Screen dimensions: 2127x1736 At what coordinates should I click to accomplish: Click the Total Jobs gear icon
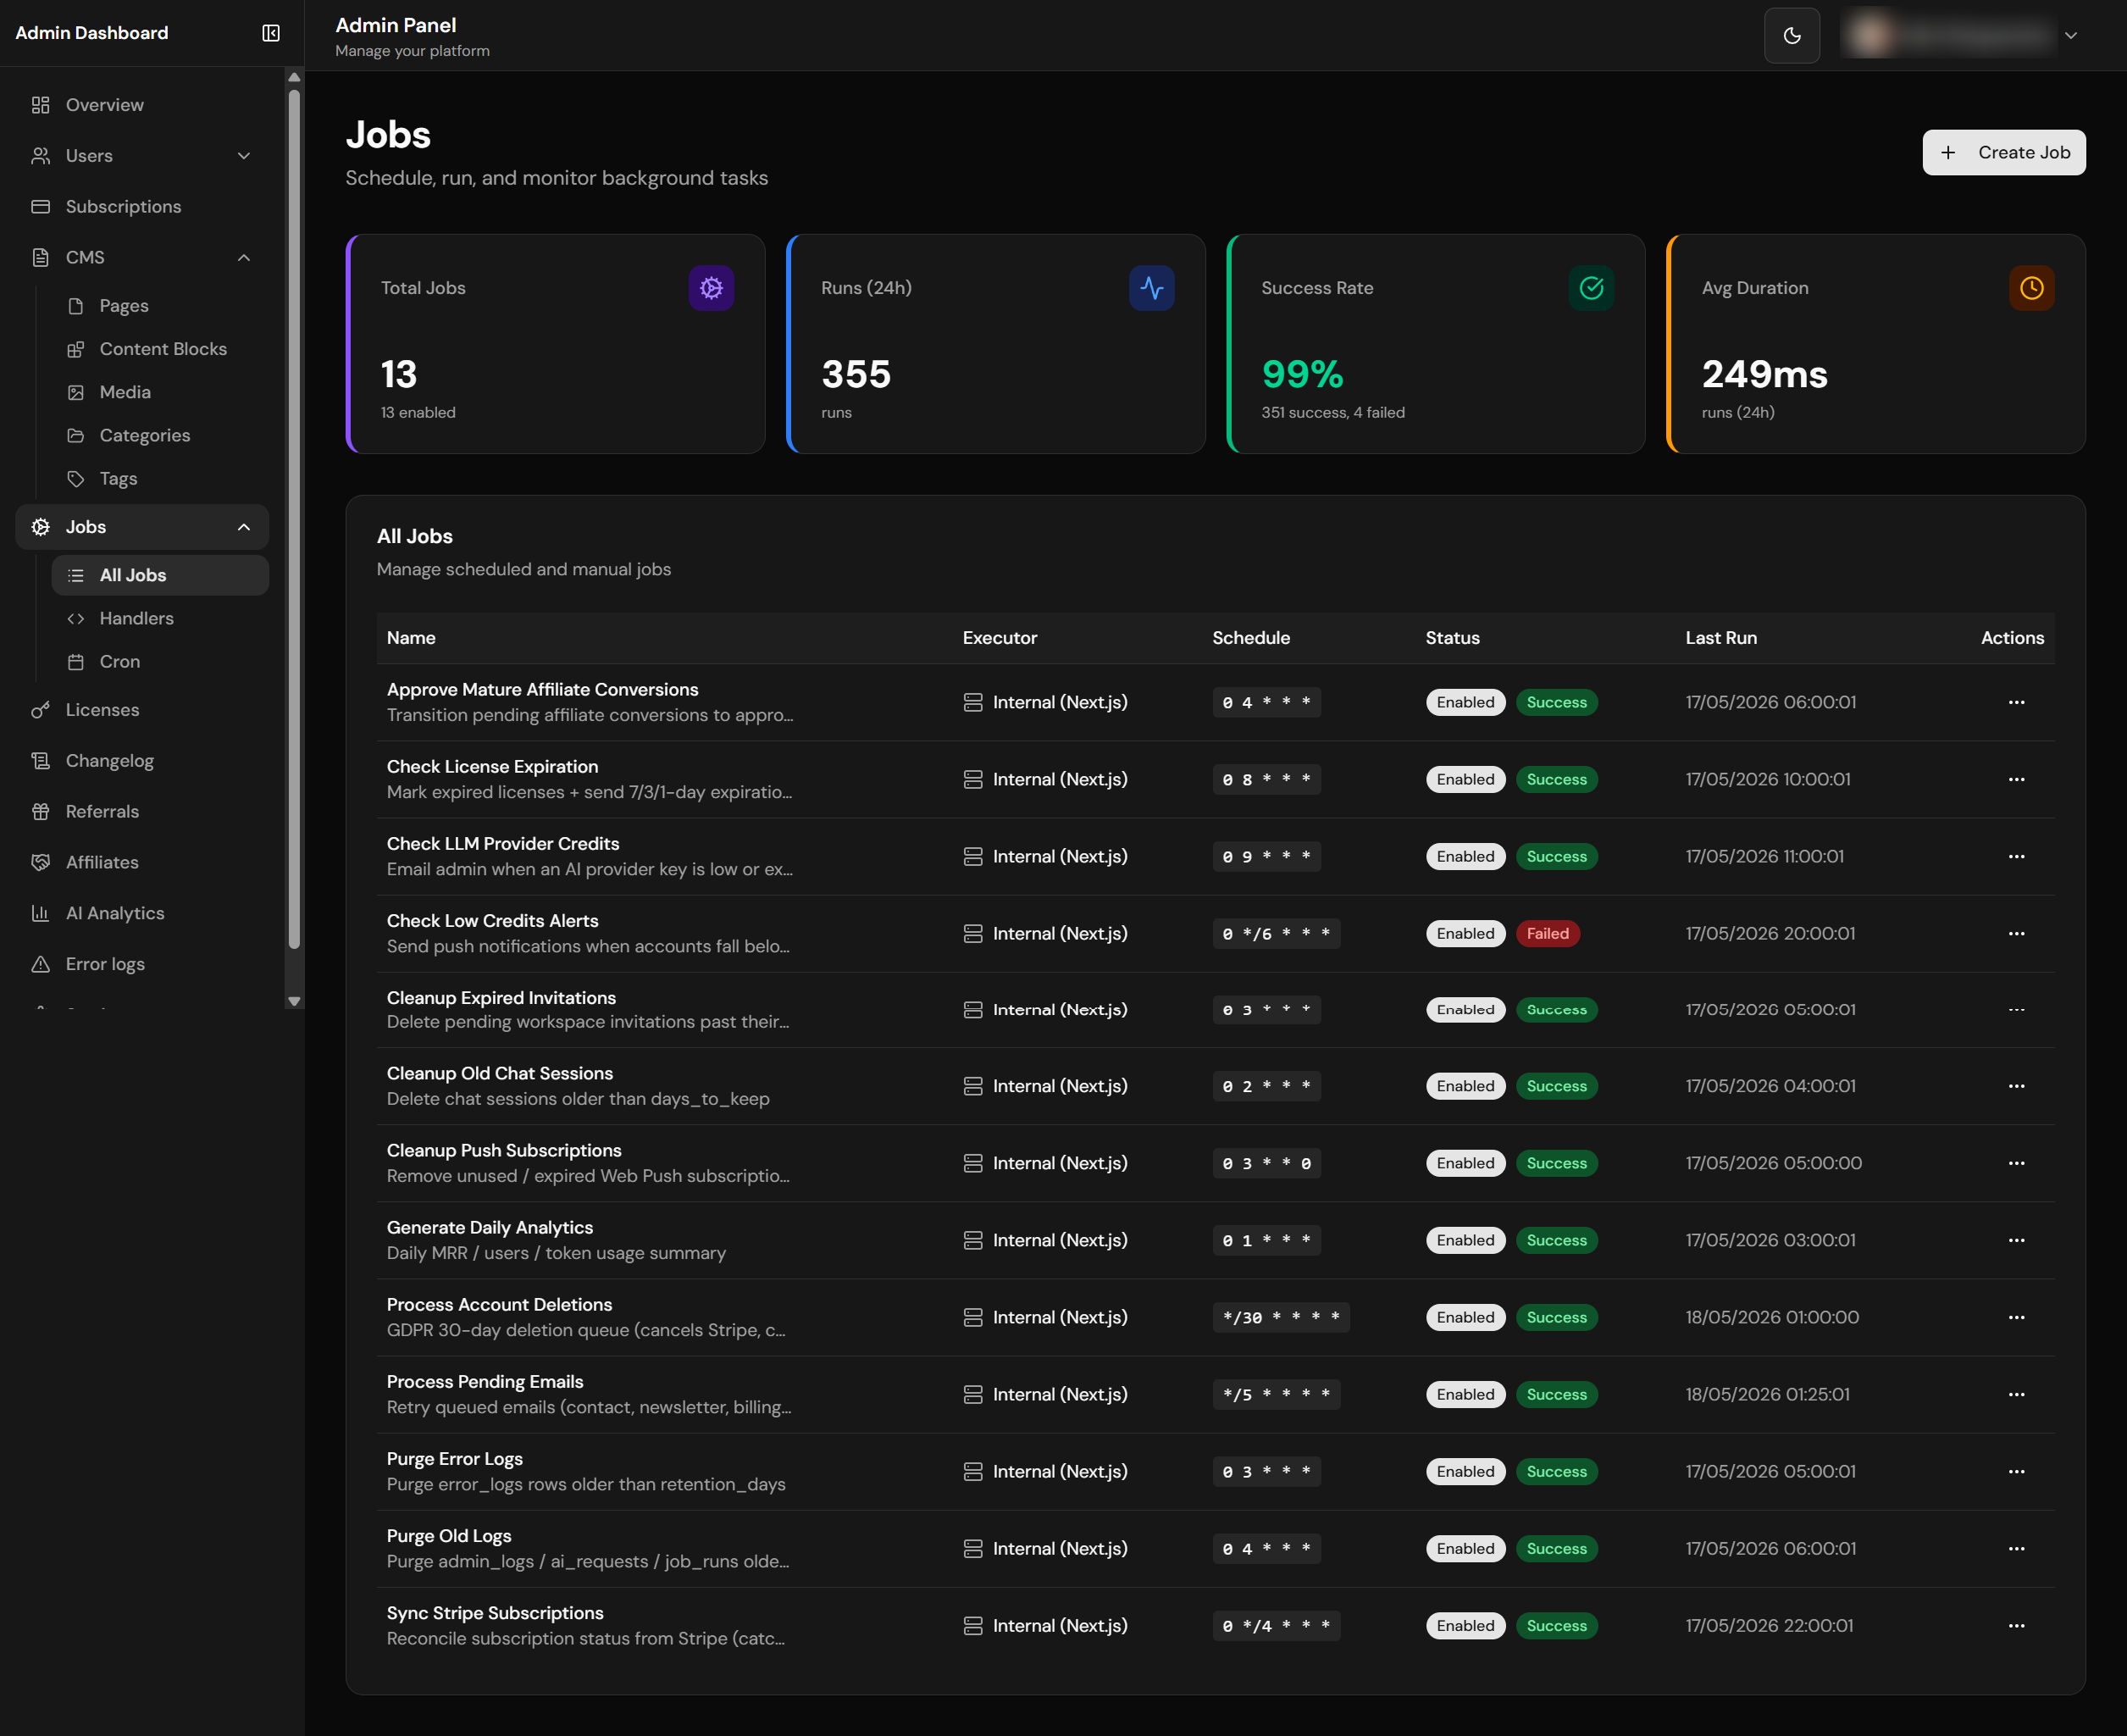pos(711,288)
